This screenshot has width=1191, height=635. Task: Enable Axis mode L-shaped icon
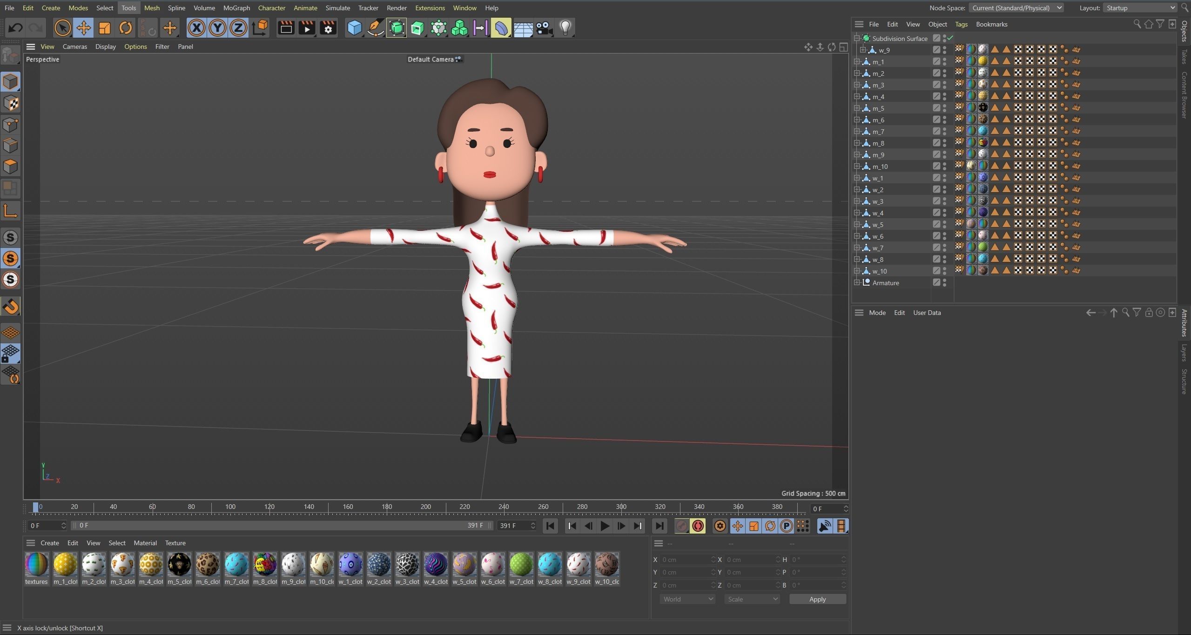tap(11, 211)
